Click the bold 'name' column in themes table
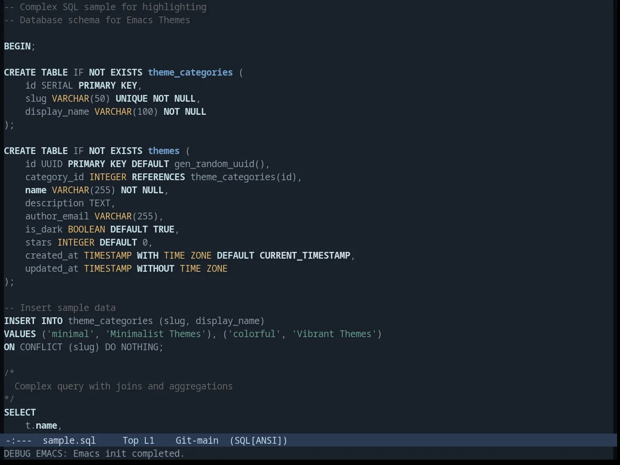The height and width of the screenshot is (465, 620). 36,190
